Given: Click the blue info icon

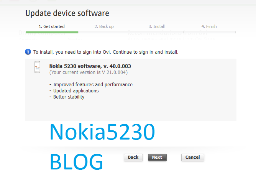Looking at the screenshot, I should click(x=28, y=52).
